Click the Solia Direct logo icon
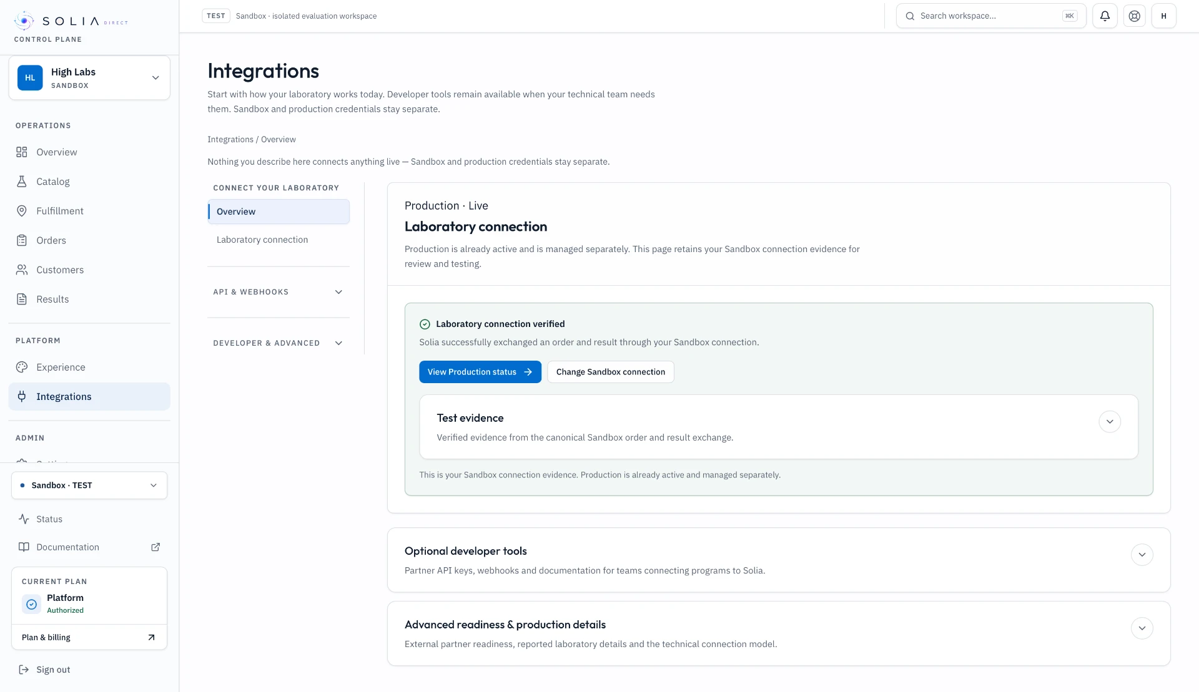1199x692 pixels. [x=24, y=21]
